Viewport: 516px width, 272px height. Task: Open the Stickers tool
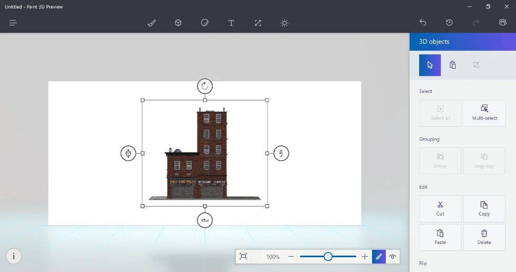[205, 23]
